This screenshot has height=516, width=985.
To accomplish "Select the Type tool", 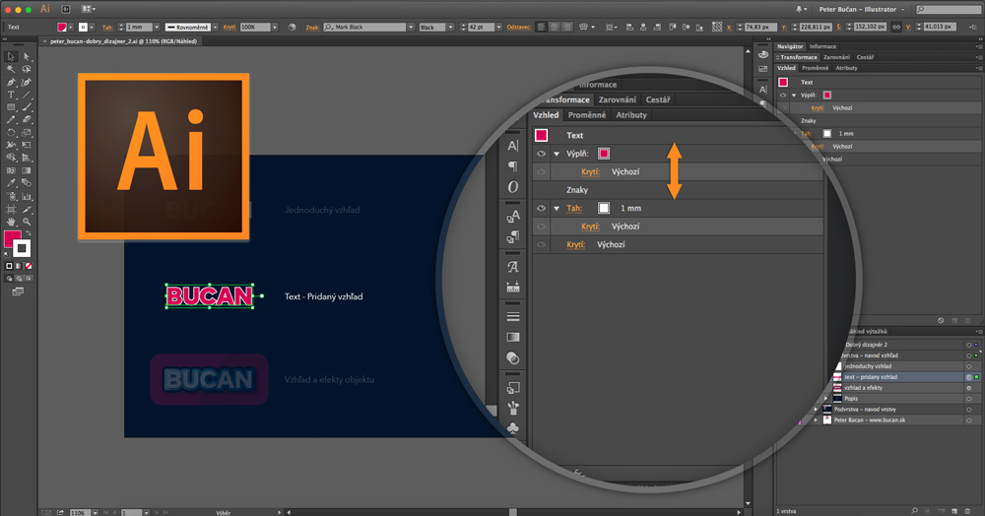I will [11, 95].
